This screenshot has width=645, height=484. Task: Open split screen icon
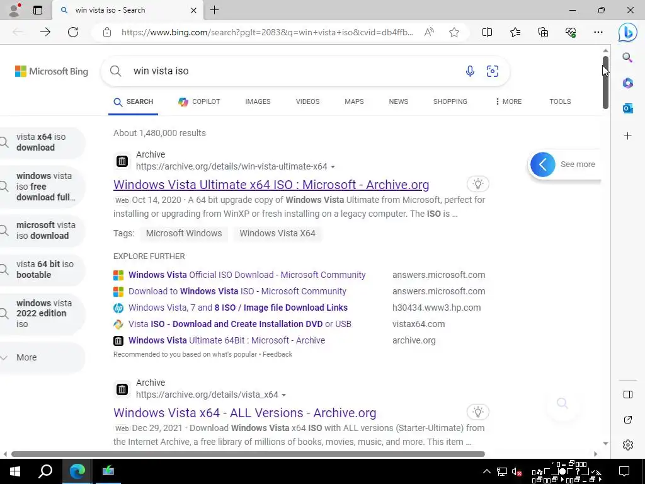(487, 32)
